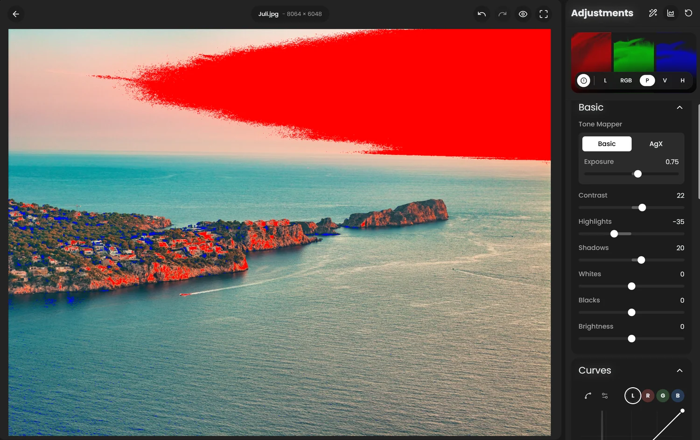Reset all adjustments
Screen dimensions: 700x440
(x=688, y=13)
